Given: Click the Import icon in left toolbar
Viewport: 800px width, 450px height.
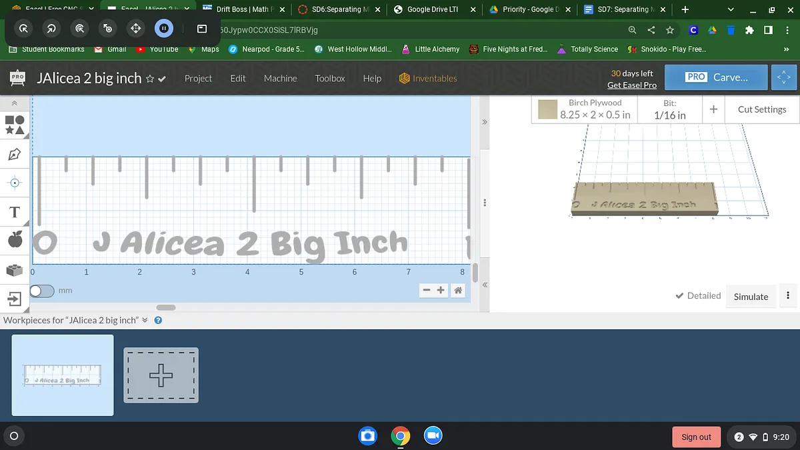Looking at the screenshot, I should (x=15, y=298).
